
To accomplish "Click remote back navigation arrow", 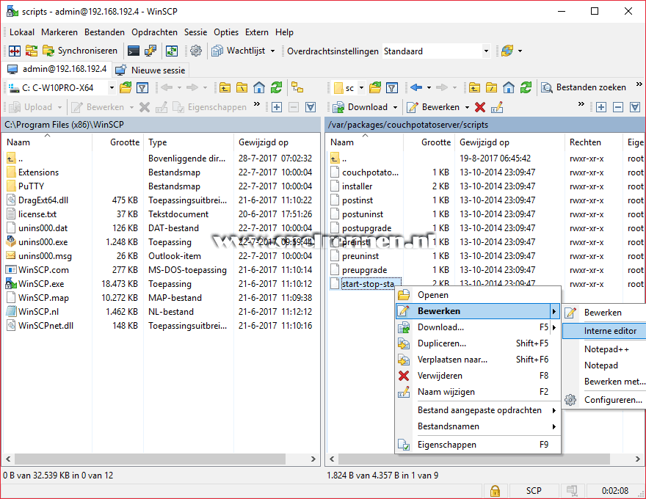I will [416, 87].
